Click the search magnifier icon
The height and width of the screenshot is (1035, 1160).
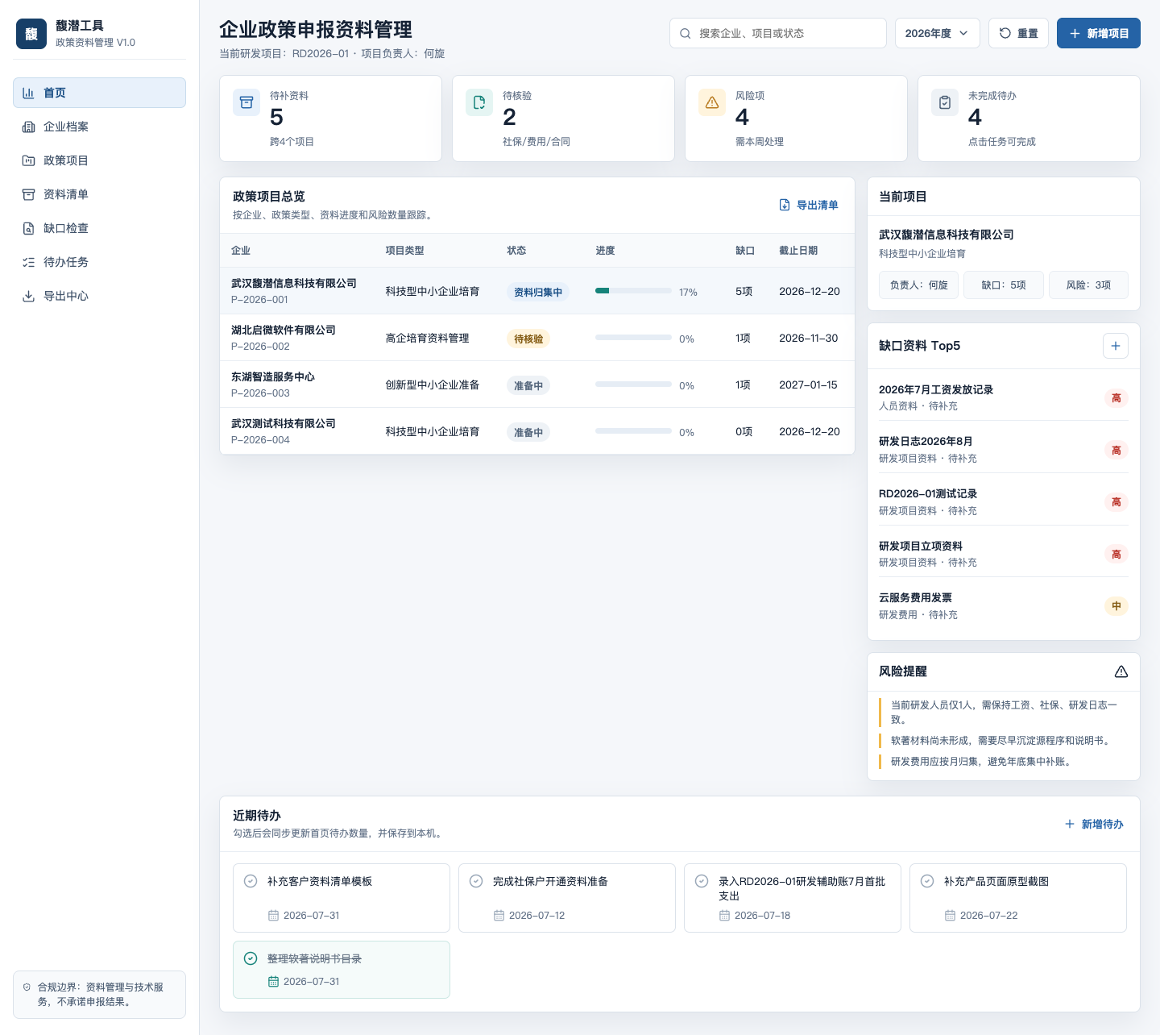tap(686, 33)
